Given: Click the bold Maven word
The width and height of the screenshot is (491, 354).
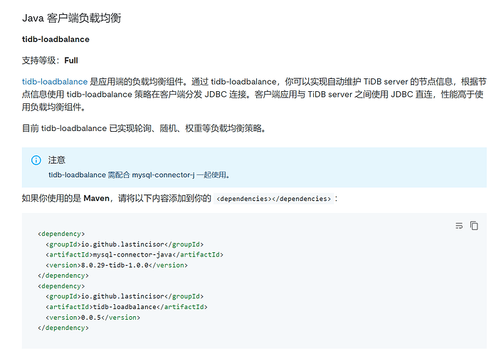Looking at the screenshot, I should tap(97, 199).
